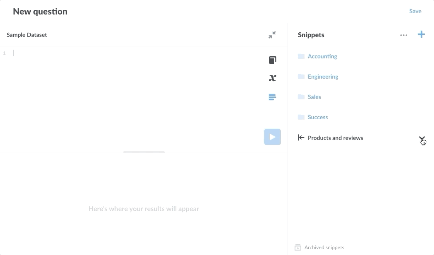Click the Success folder icon
The image size is (434, 255).
[x=301, y=117]
